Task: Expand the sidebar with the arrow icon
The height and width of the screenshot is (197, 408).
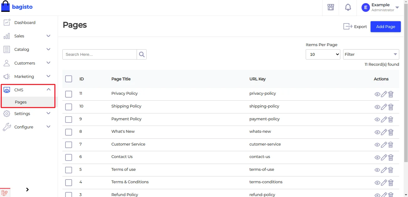Action: 27,190
